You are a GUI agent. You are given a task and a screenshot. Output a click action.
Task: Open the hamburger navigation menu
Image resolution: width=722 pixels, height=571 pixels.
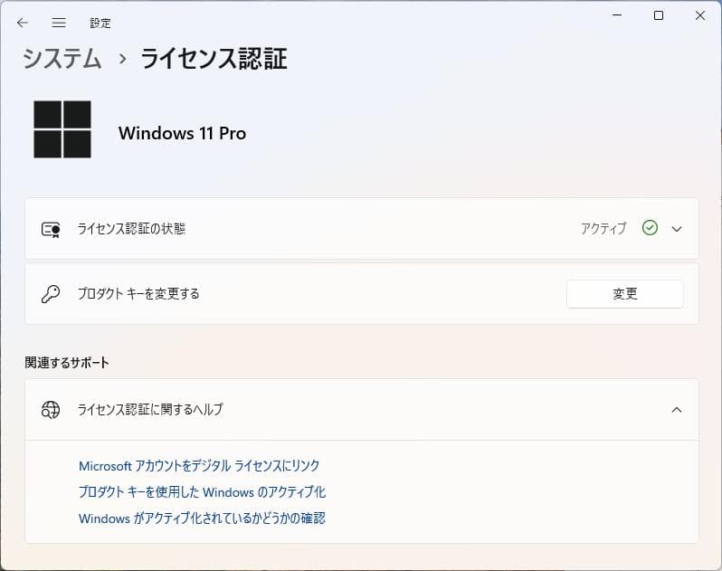click(59, 23)
